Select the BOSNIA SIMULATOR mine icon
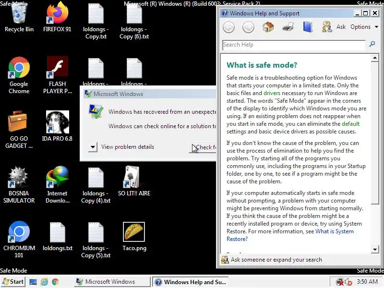The image size is (384, 288). tap(19, 185)
